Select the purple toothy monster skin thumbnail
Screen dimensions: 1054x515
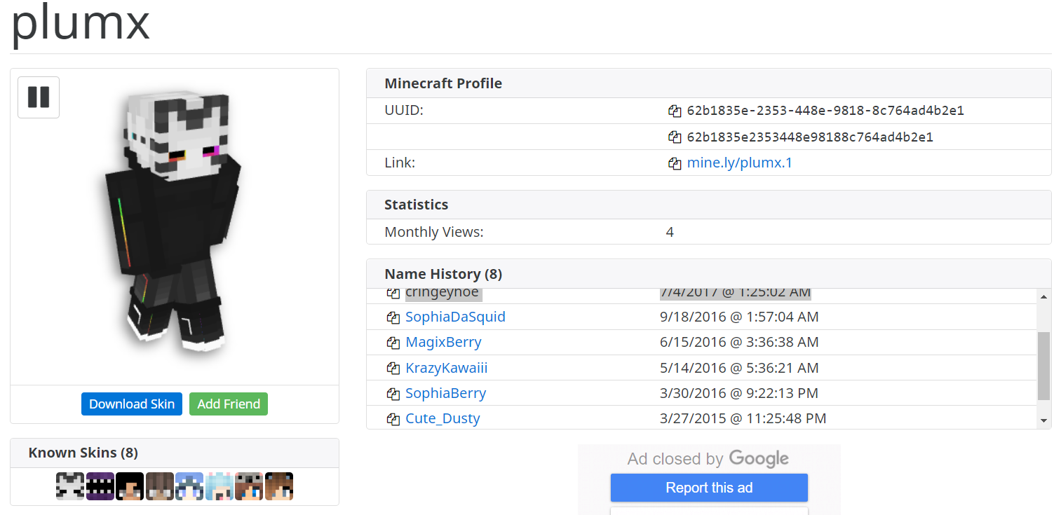100,486
